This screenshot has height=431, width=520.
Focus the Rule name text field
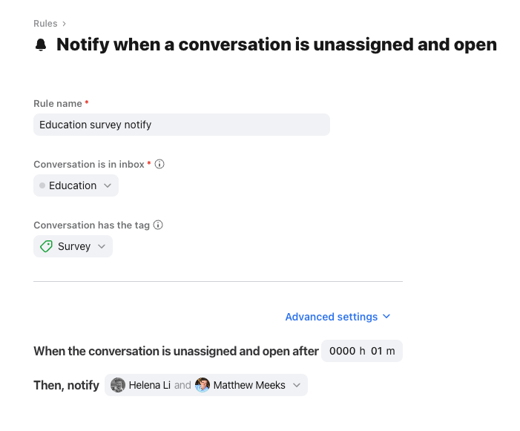tap(181, 125)
